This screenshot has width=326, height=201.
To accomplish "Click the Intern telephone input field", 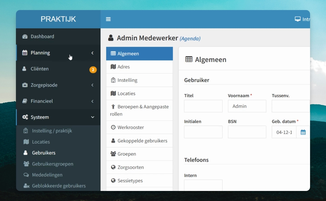I will 203,185.
